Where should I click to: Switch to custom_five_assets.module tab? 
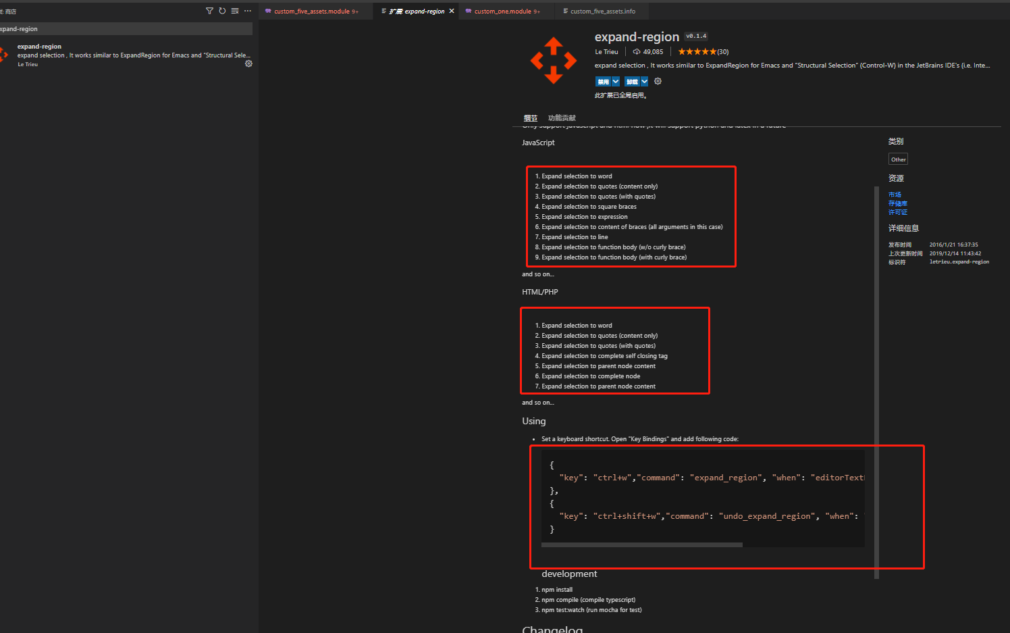click(311, 11)
